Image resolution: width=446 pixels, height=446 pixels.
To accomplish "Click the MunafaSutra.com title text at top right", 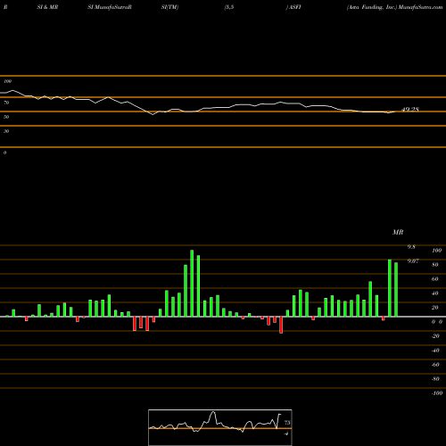I will [420, 7].
